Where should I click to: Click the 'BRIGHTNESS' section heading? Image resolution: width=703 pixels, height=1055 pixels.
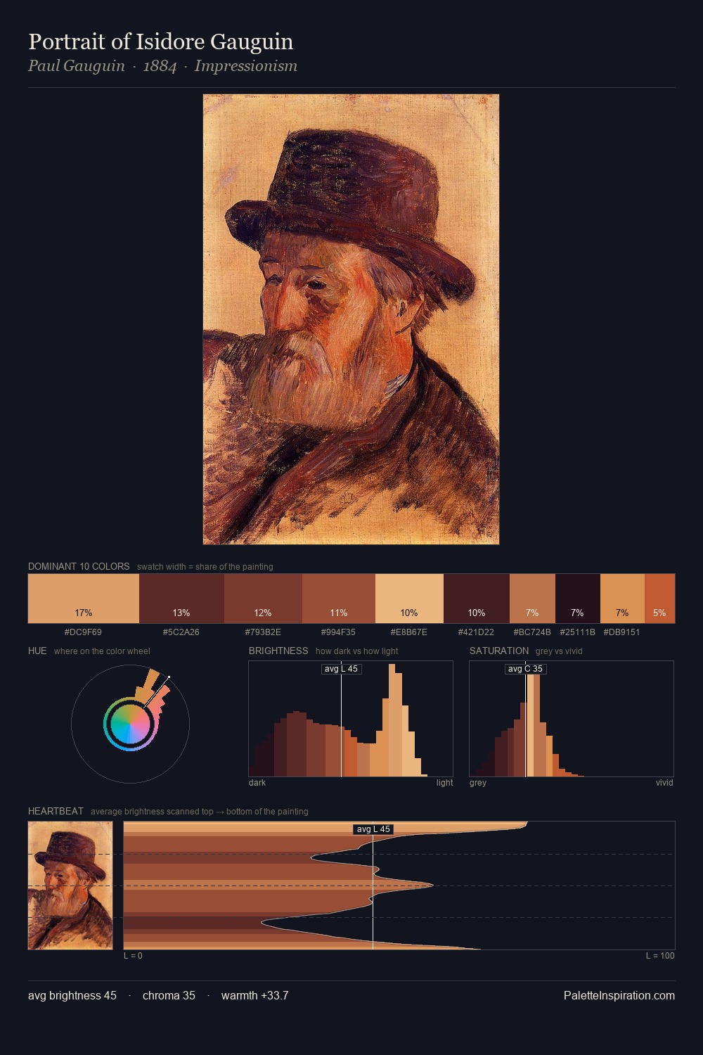[278, 651]
